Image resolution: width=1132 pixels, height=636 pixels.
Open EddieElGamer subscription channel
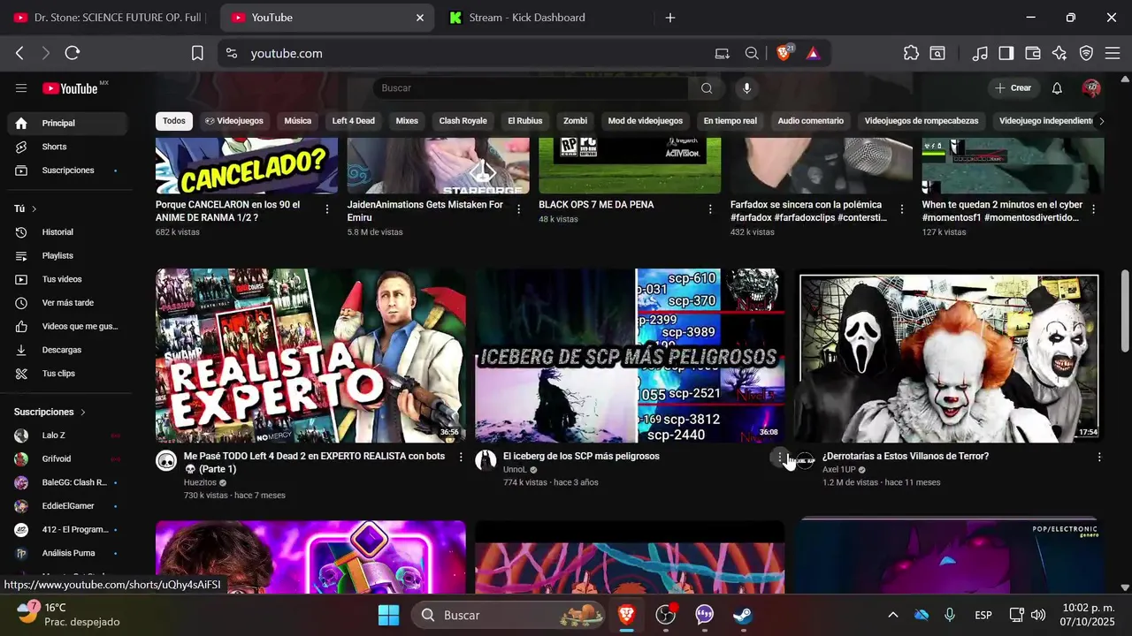(x=68, y=506)
